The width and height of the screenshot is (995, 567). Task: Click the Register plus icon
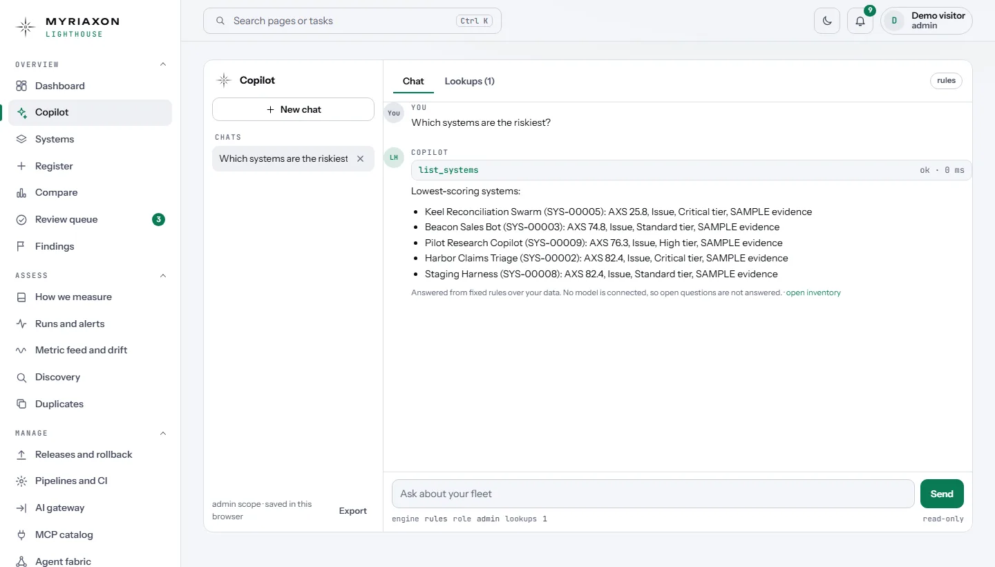(21, 166)
